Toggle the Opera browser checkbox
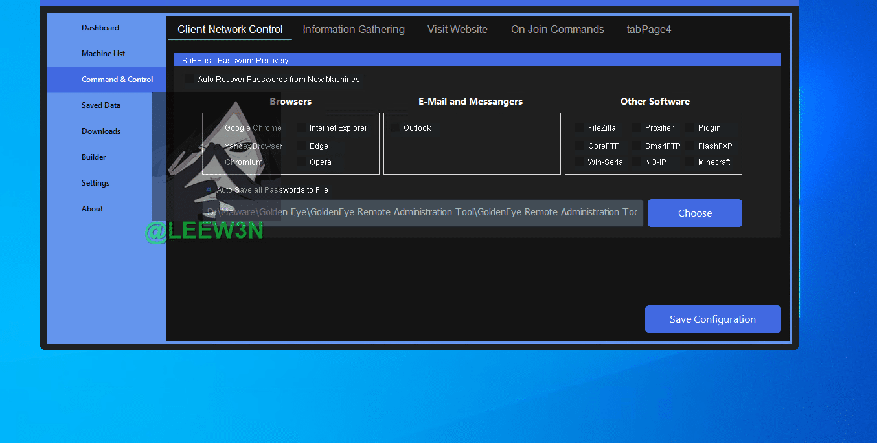This screenshot has width=877, height=443. 301,162
